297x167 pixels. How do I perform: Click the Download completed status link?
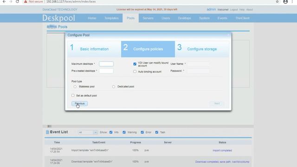222,162
